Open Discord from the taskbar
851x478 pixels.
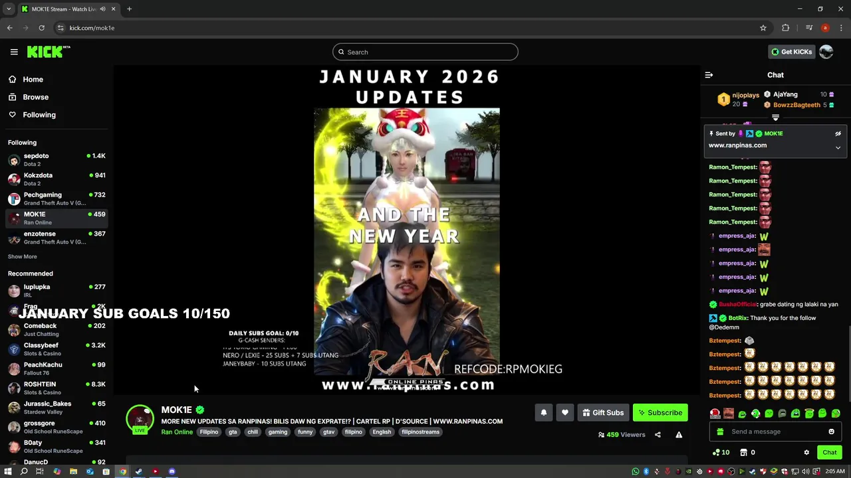(172, 471)
